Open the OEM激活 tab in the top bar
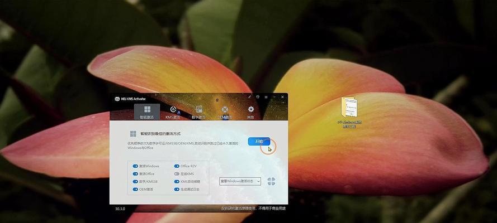Screen dimensions: 497x223 [225, 112]
